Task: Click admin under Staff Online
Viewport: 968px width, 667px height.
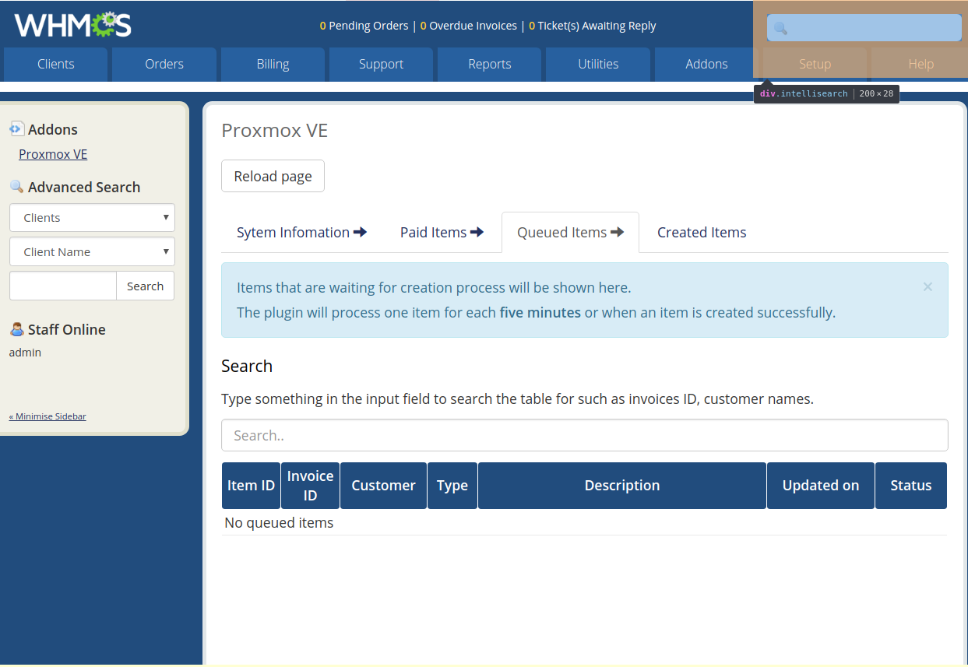Action: 25,353
